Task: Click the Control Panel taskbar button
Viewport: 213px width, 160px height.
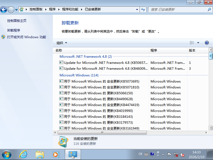Action: pos(73,154)
